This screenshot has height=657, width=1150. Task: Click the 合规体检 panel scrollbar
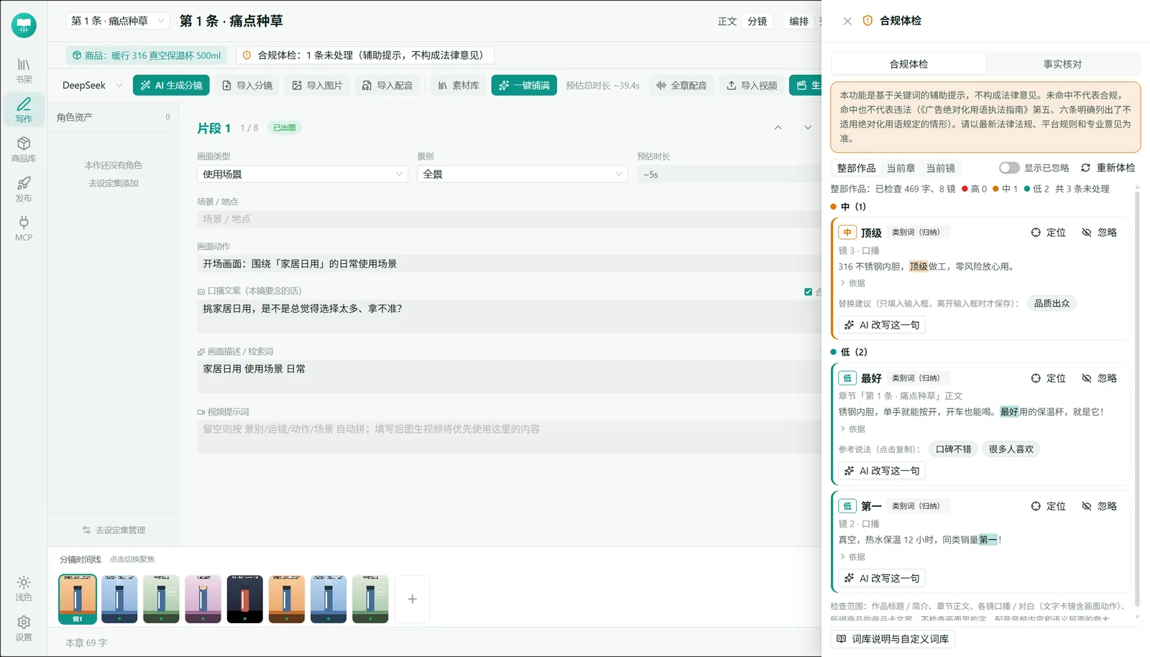tap(1137, 399)
